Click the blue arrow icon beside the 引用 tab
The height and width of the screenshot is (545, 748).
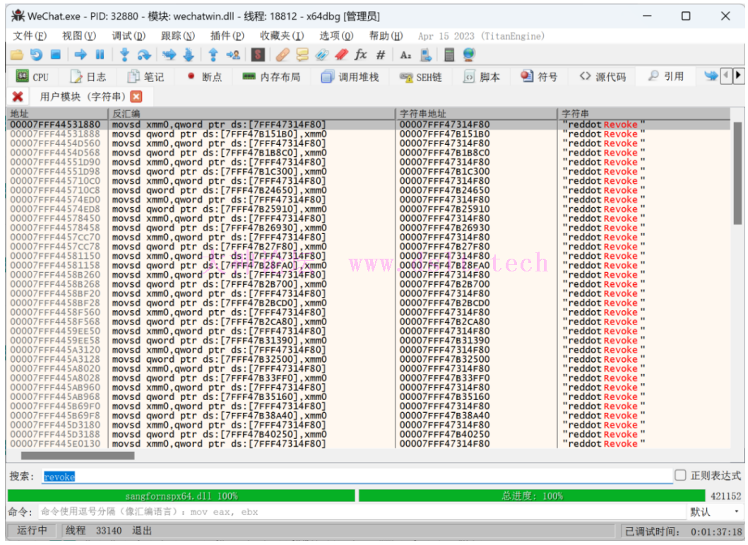point(711,76)
